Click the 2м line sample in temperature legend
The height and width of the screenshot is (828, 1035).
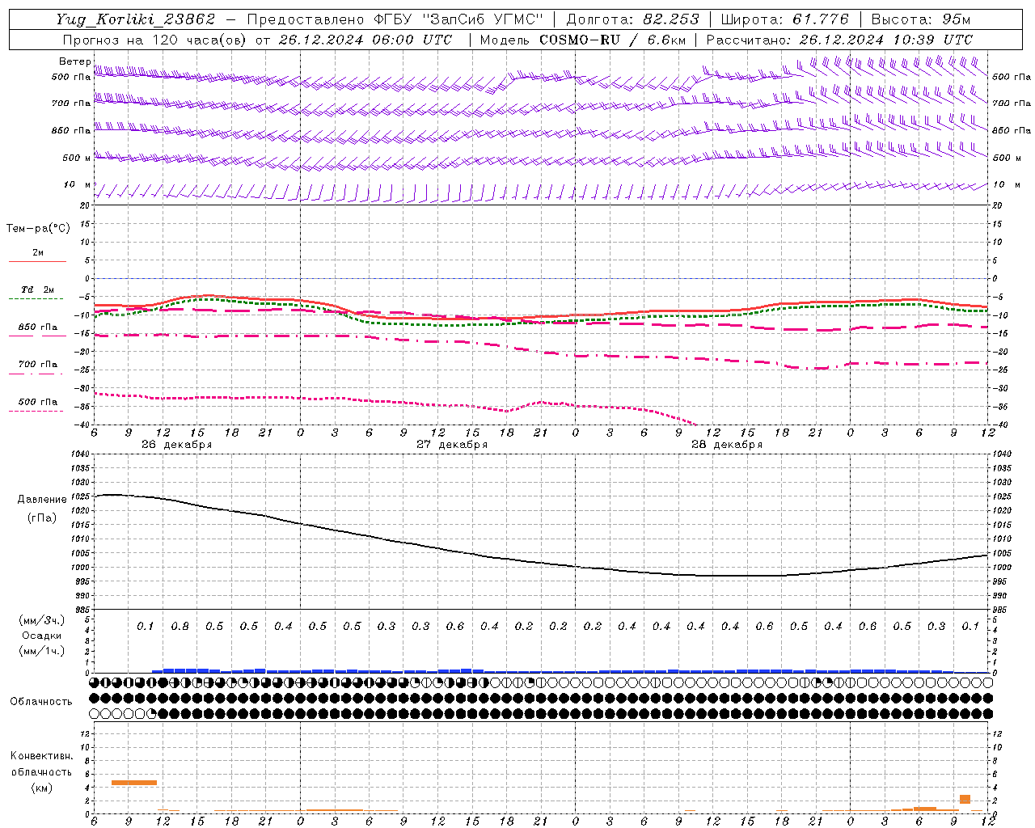click(37, 262)
